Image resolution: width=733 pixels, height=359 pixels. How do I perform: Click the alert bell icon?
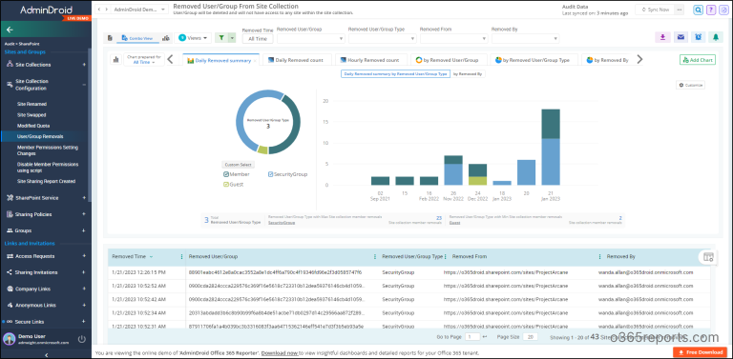(x=715, y=37)
